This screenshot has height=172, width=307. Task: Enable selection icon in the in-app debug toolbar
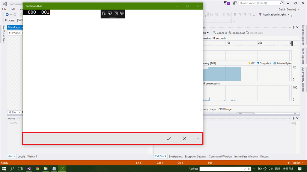tap(110, 13)
